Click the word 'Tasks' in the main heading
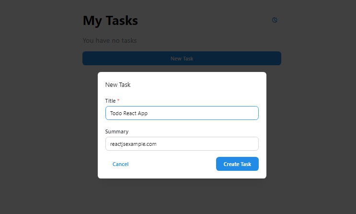This screenshot has height=214, width=356. coord(121,21)
